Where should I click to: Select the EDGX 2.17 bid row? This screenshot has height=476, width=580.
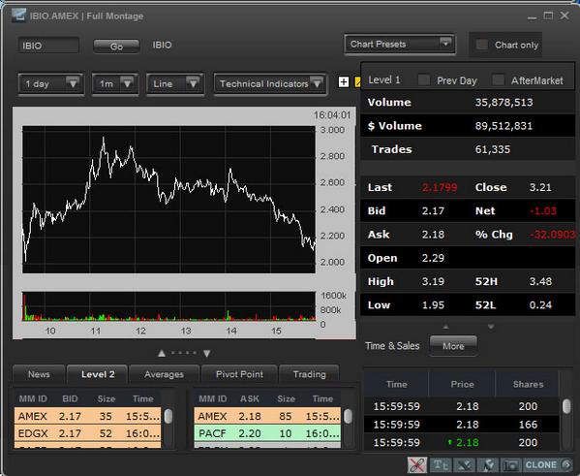(88, 433)
